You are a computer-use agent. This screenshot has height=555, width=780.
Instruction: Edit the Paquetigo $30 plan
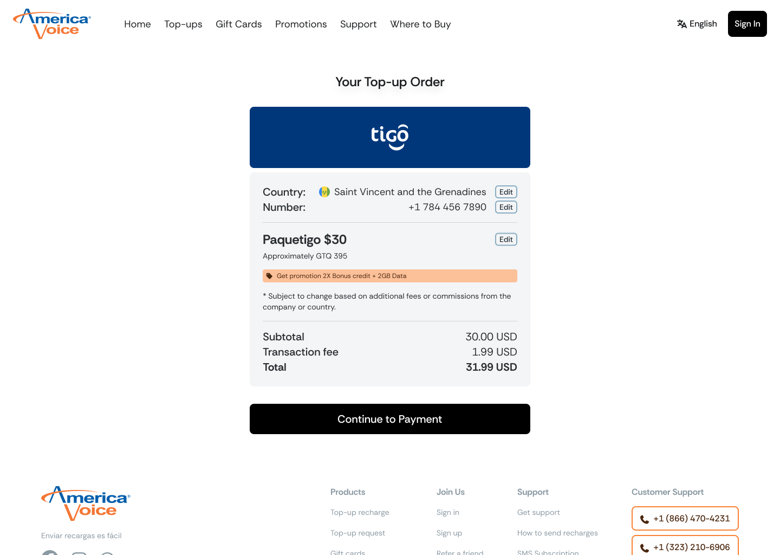(x=506, y=240)
